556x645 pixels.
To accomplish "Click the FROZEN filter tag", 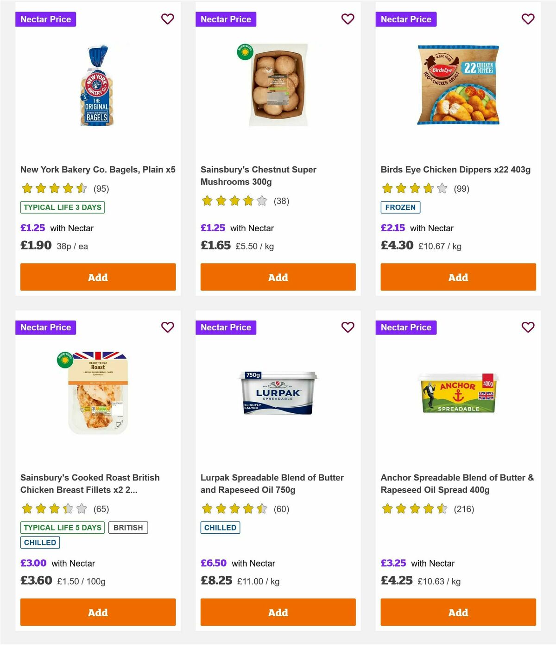I will [401, 208].
